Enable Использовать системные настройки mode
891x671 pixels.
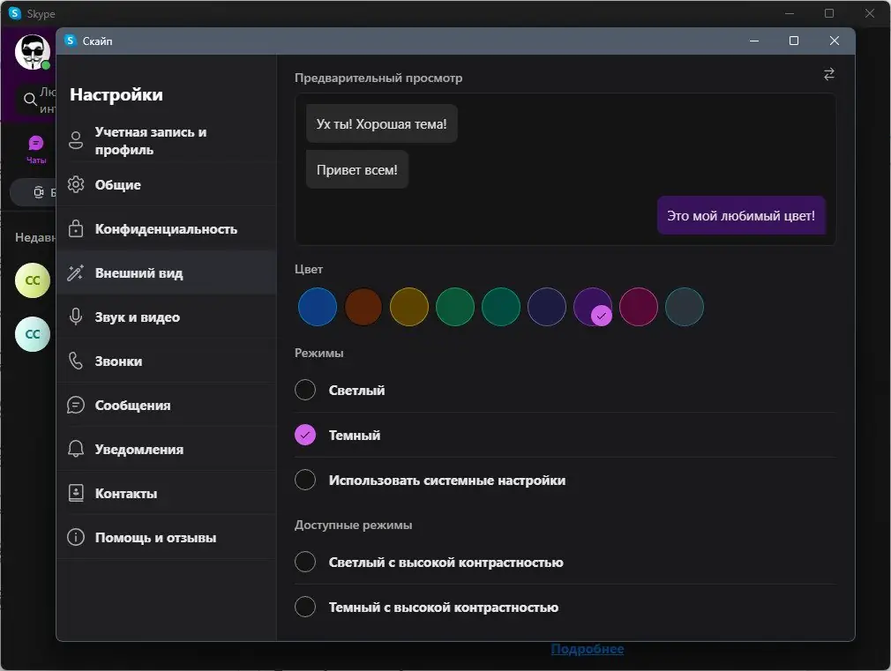click(x=304, y=480)
